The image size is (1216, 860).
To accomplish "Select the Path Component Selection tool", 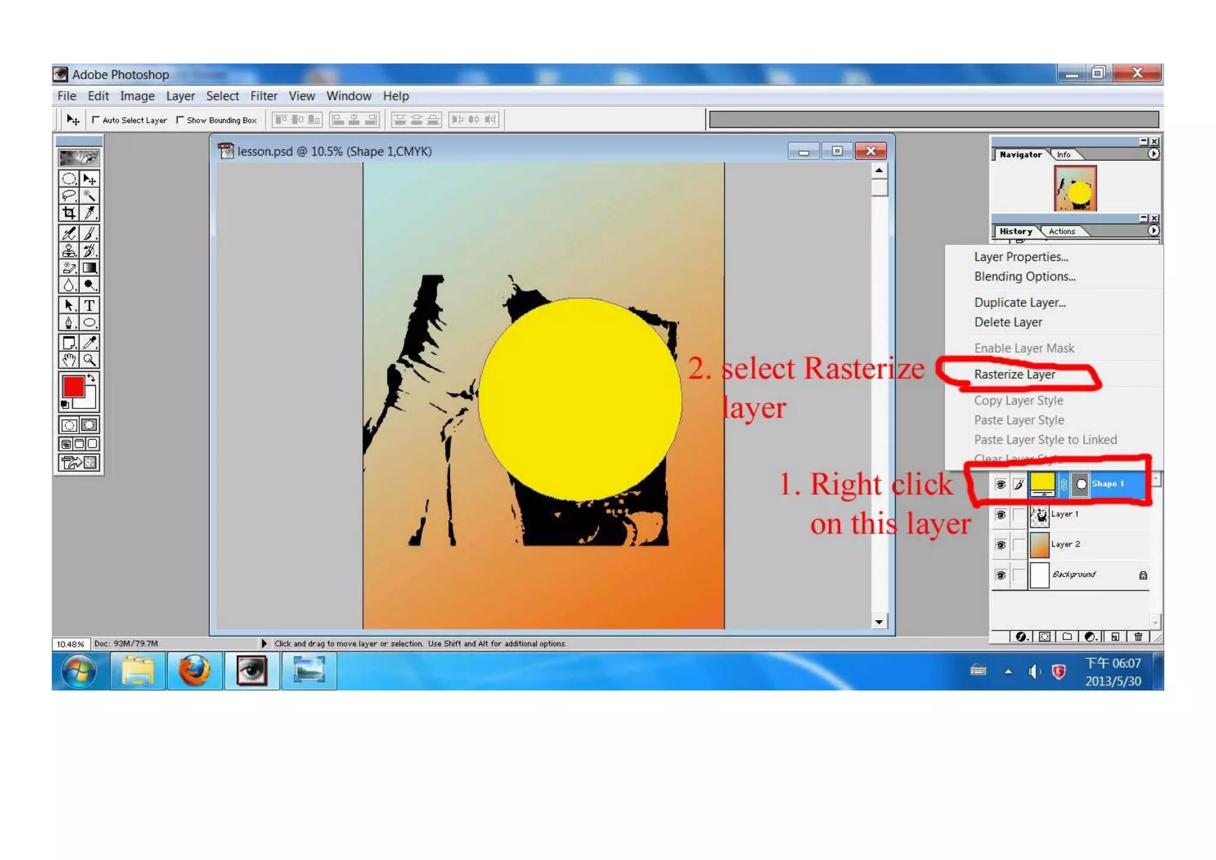I will [69, 305].
